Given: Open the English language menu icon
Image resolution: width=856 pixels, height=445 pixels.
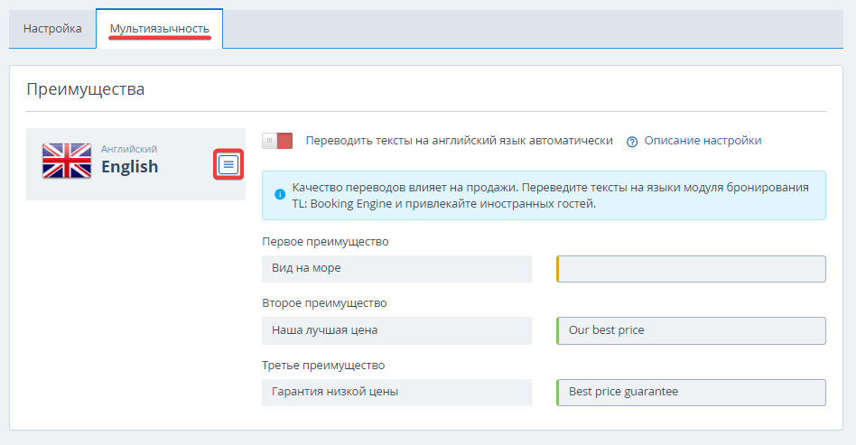Looking at the screenshot, I should [228, 164].
